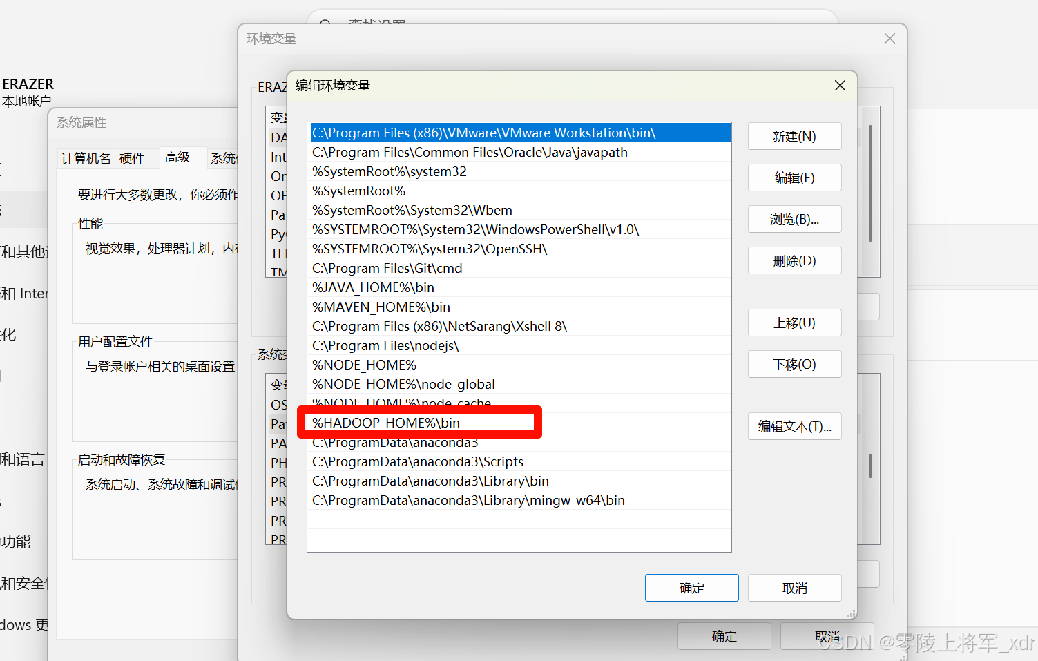Select the plain %SystemRoot% entry
Screen dimensions: 1038x661
pos(520,191)
